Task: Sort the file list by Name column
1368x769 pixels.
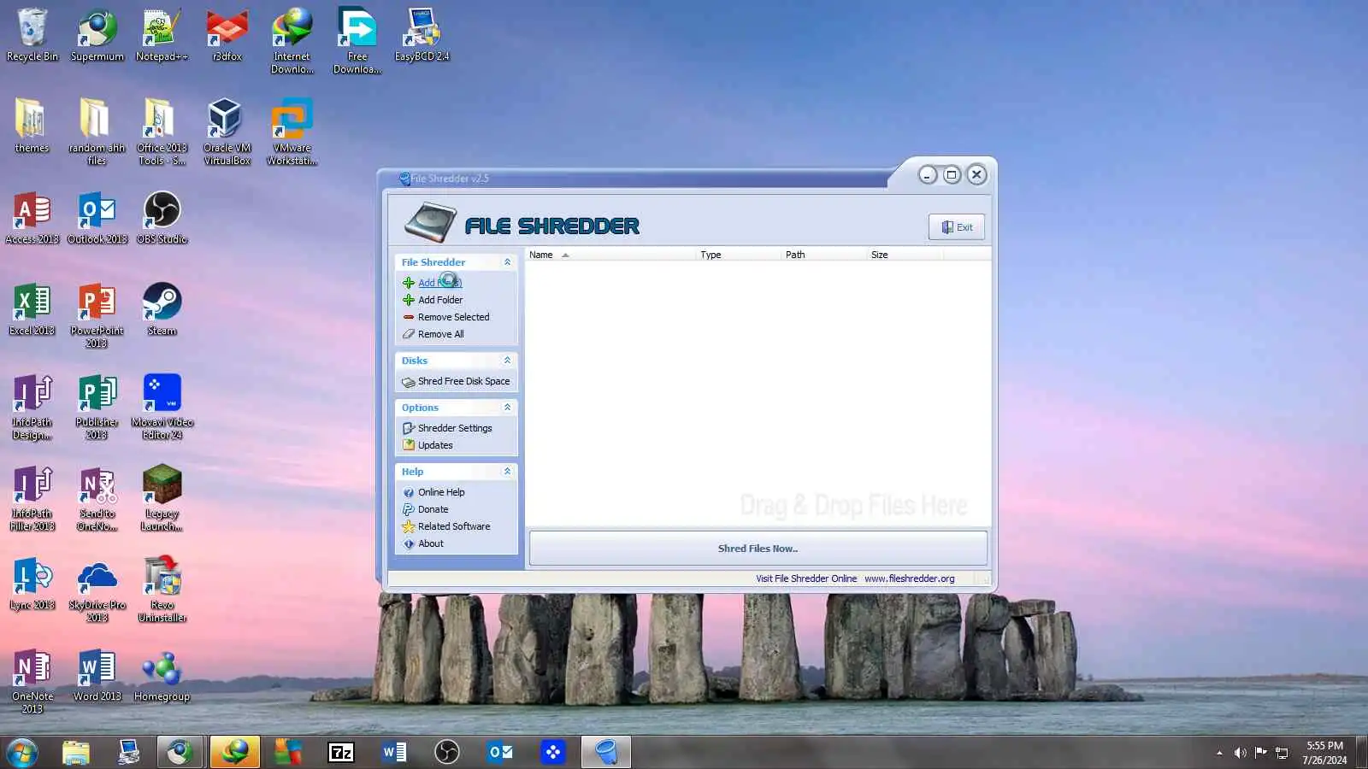Action: [x=610, y=255]
